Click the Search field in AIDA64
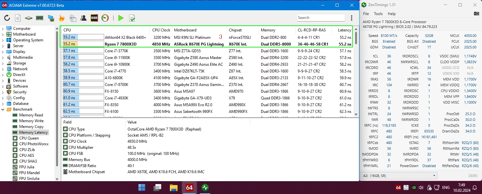Screen dimensions: 482x194 point(321,18)
